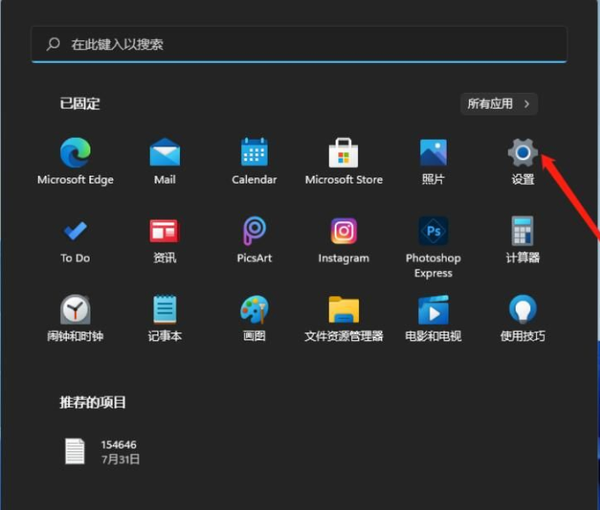Open 文件资源管理器 File Explorer
The height and width of the screenshot is (510, 600).
click(343, 310)
